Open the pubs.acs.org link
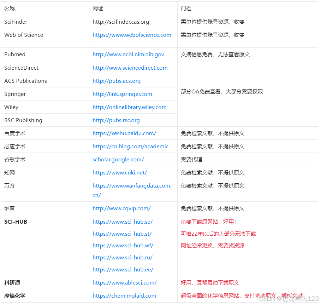320x304 pixels. coord(117,81)
